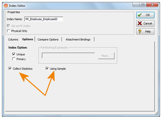Switch to the Columns tab
Image resolution: width=162 pixels, height=117 pixels.
point(13,40)
